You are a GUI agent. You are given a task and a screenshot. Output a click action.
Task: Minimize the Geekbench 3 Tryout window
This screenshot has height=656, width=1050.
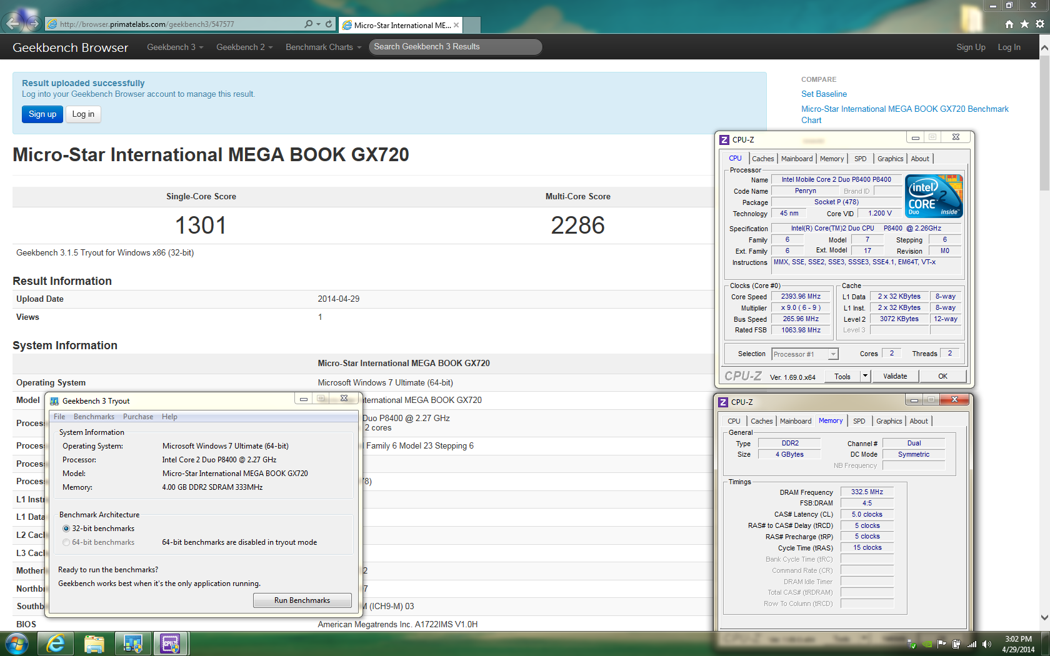tap(304, 399)
